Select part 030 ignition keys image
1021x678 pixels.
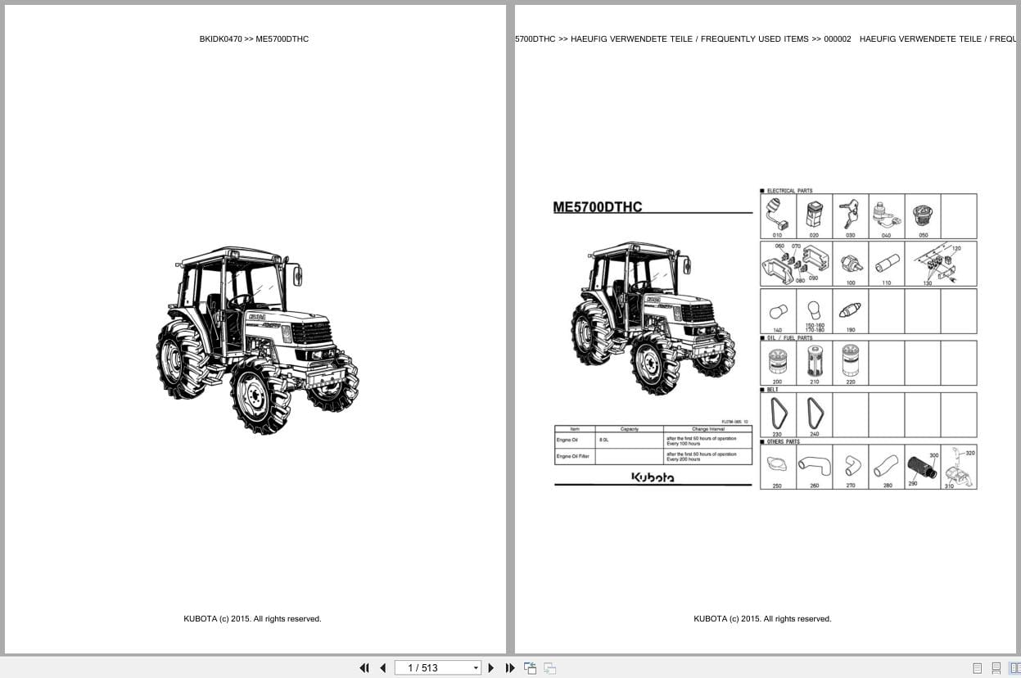(x=850, y=215)
